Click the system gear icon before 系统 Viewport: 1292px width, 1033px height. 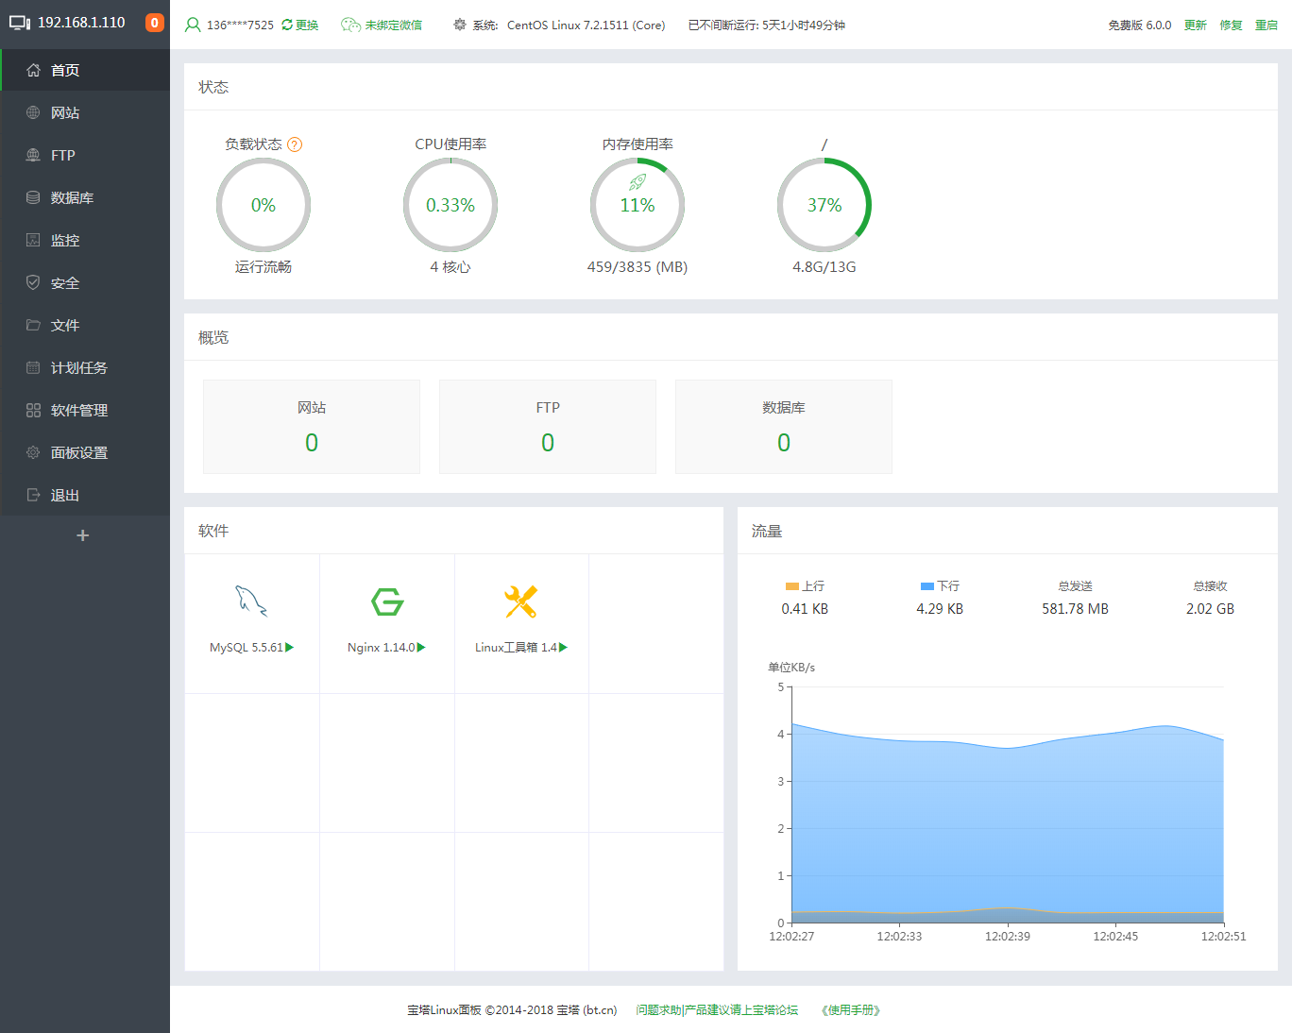click(x=460, y=25)
